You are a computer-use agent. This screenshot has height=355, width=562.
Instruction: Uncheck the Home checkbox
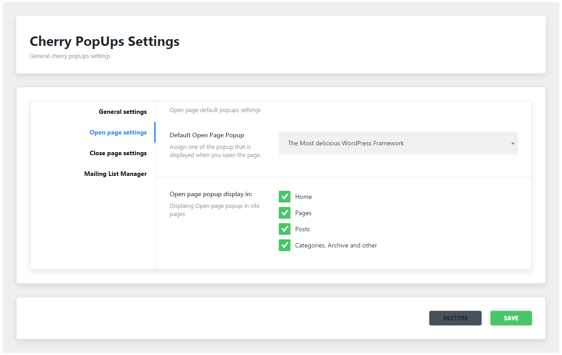[x=285, y=197]
